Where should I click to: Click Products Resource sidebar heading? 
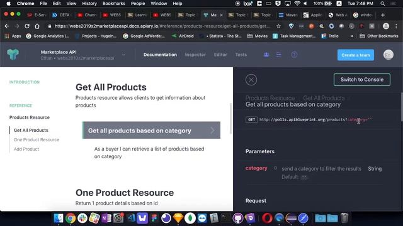pyautogui.click(x=30, y=117)
